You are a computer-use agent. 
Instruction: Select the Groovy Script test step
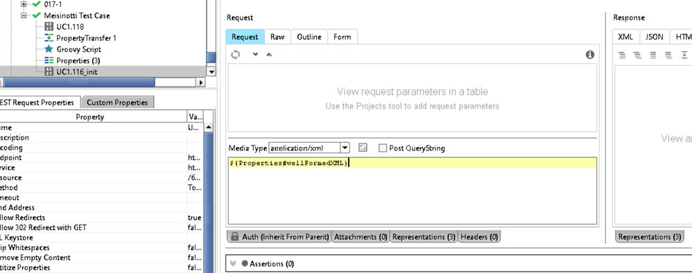point(78,49)
